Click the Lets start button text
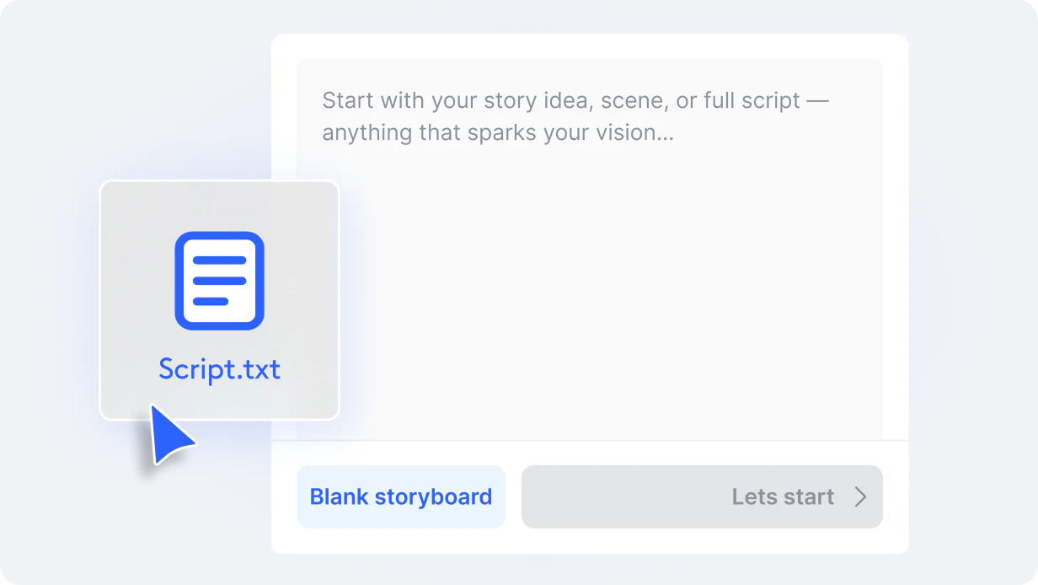This screenshot has width=1038, height=585. point(783,496)
